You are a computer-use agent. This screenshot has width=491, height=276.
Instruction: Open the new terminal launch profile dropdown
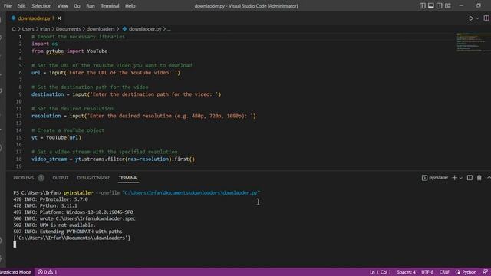pyautogui.click(x=460, y=178)
